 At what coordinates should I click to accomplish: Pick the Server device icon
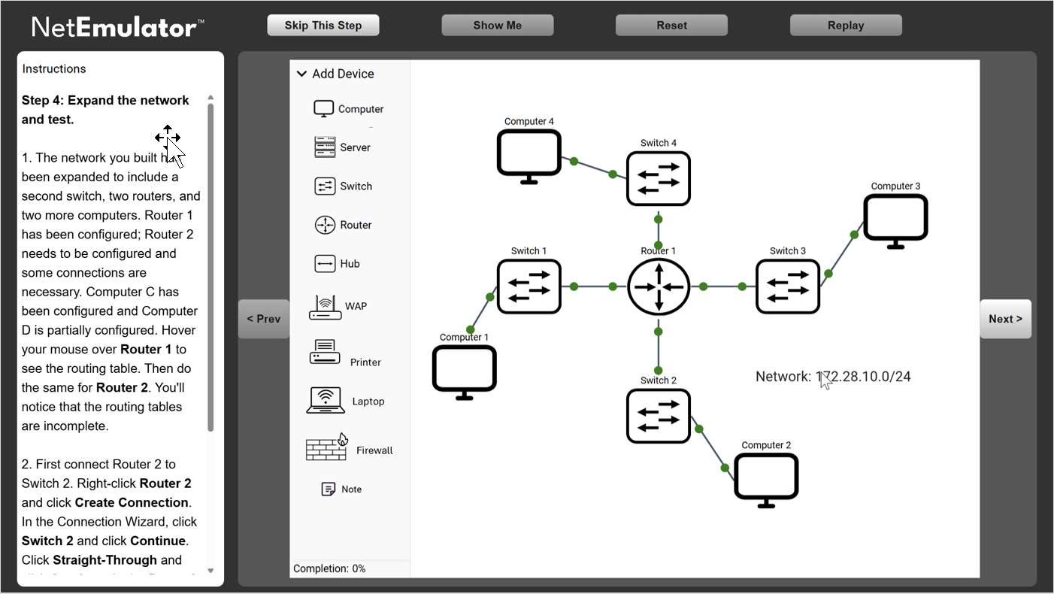[x=325, y=147]
